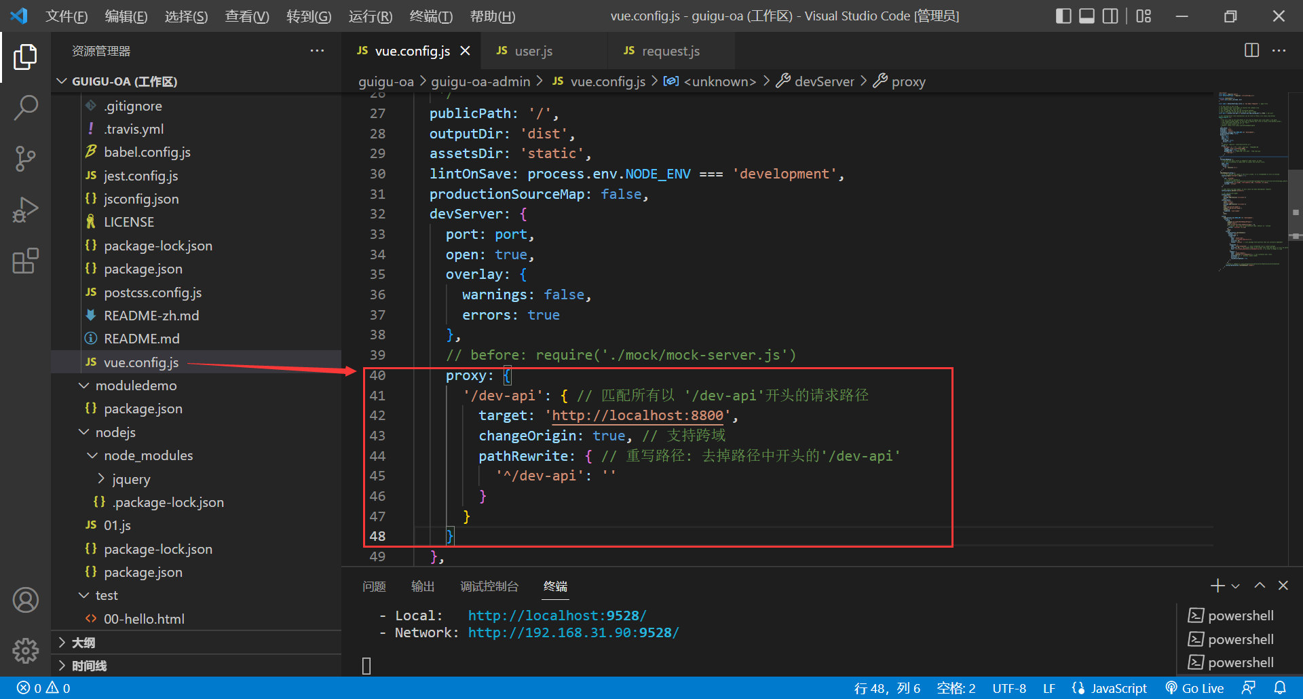Collapse the node_modules folder
1303x699 pixels.
148,455
